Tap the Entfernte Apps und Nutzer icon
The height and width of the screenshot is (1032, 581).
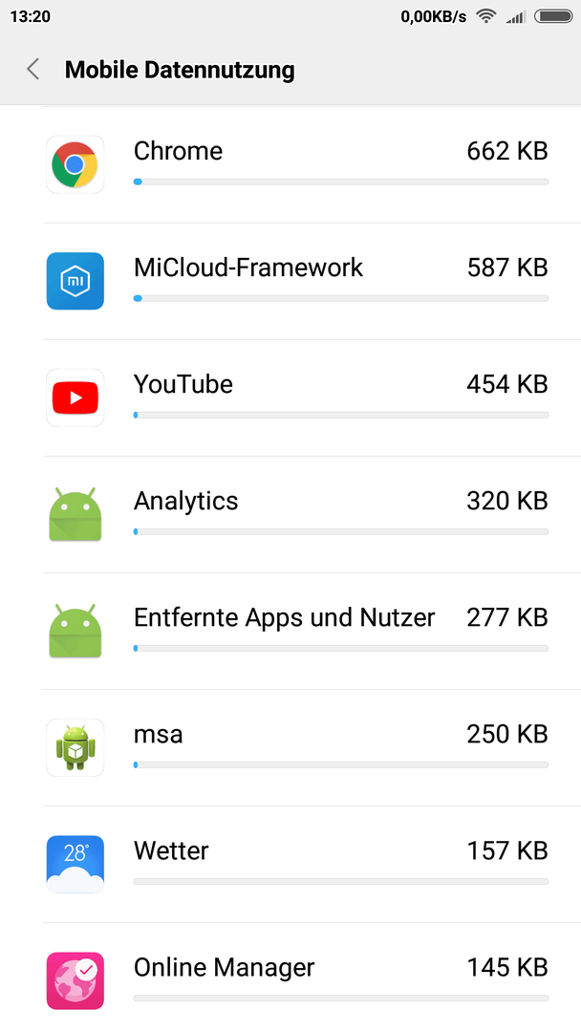pyautogui.click(x=75, y=631)
